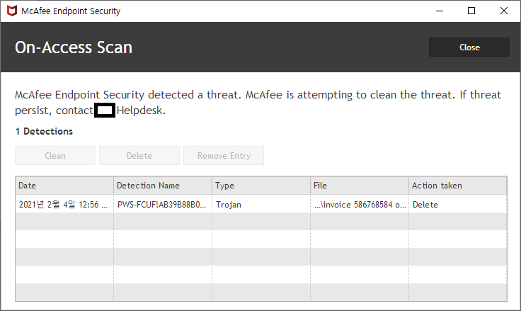Close the window with the X icon
The width and height of the screenshot is (521, 311).
(x=504, y=11)
